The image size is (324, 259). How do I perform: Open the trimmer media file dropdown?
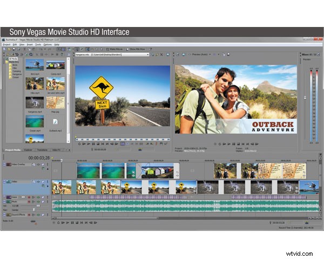coord(148,54)
